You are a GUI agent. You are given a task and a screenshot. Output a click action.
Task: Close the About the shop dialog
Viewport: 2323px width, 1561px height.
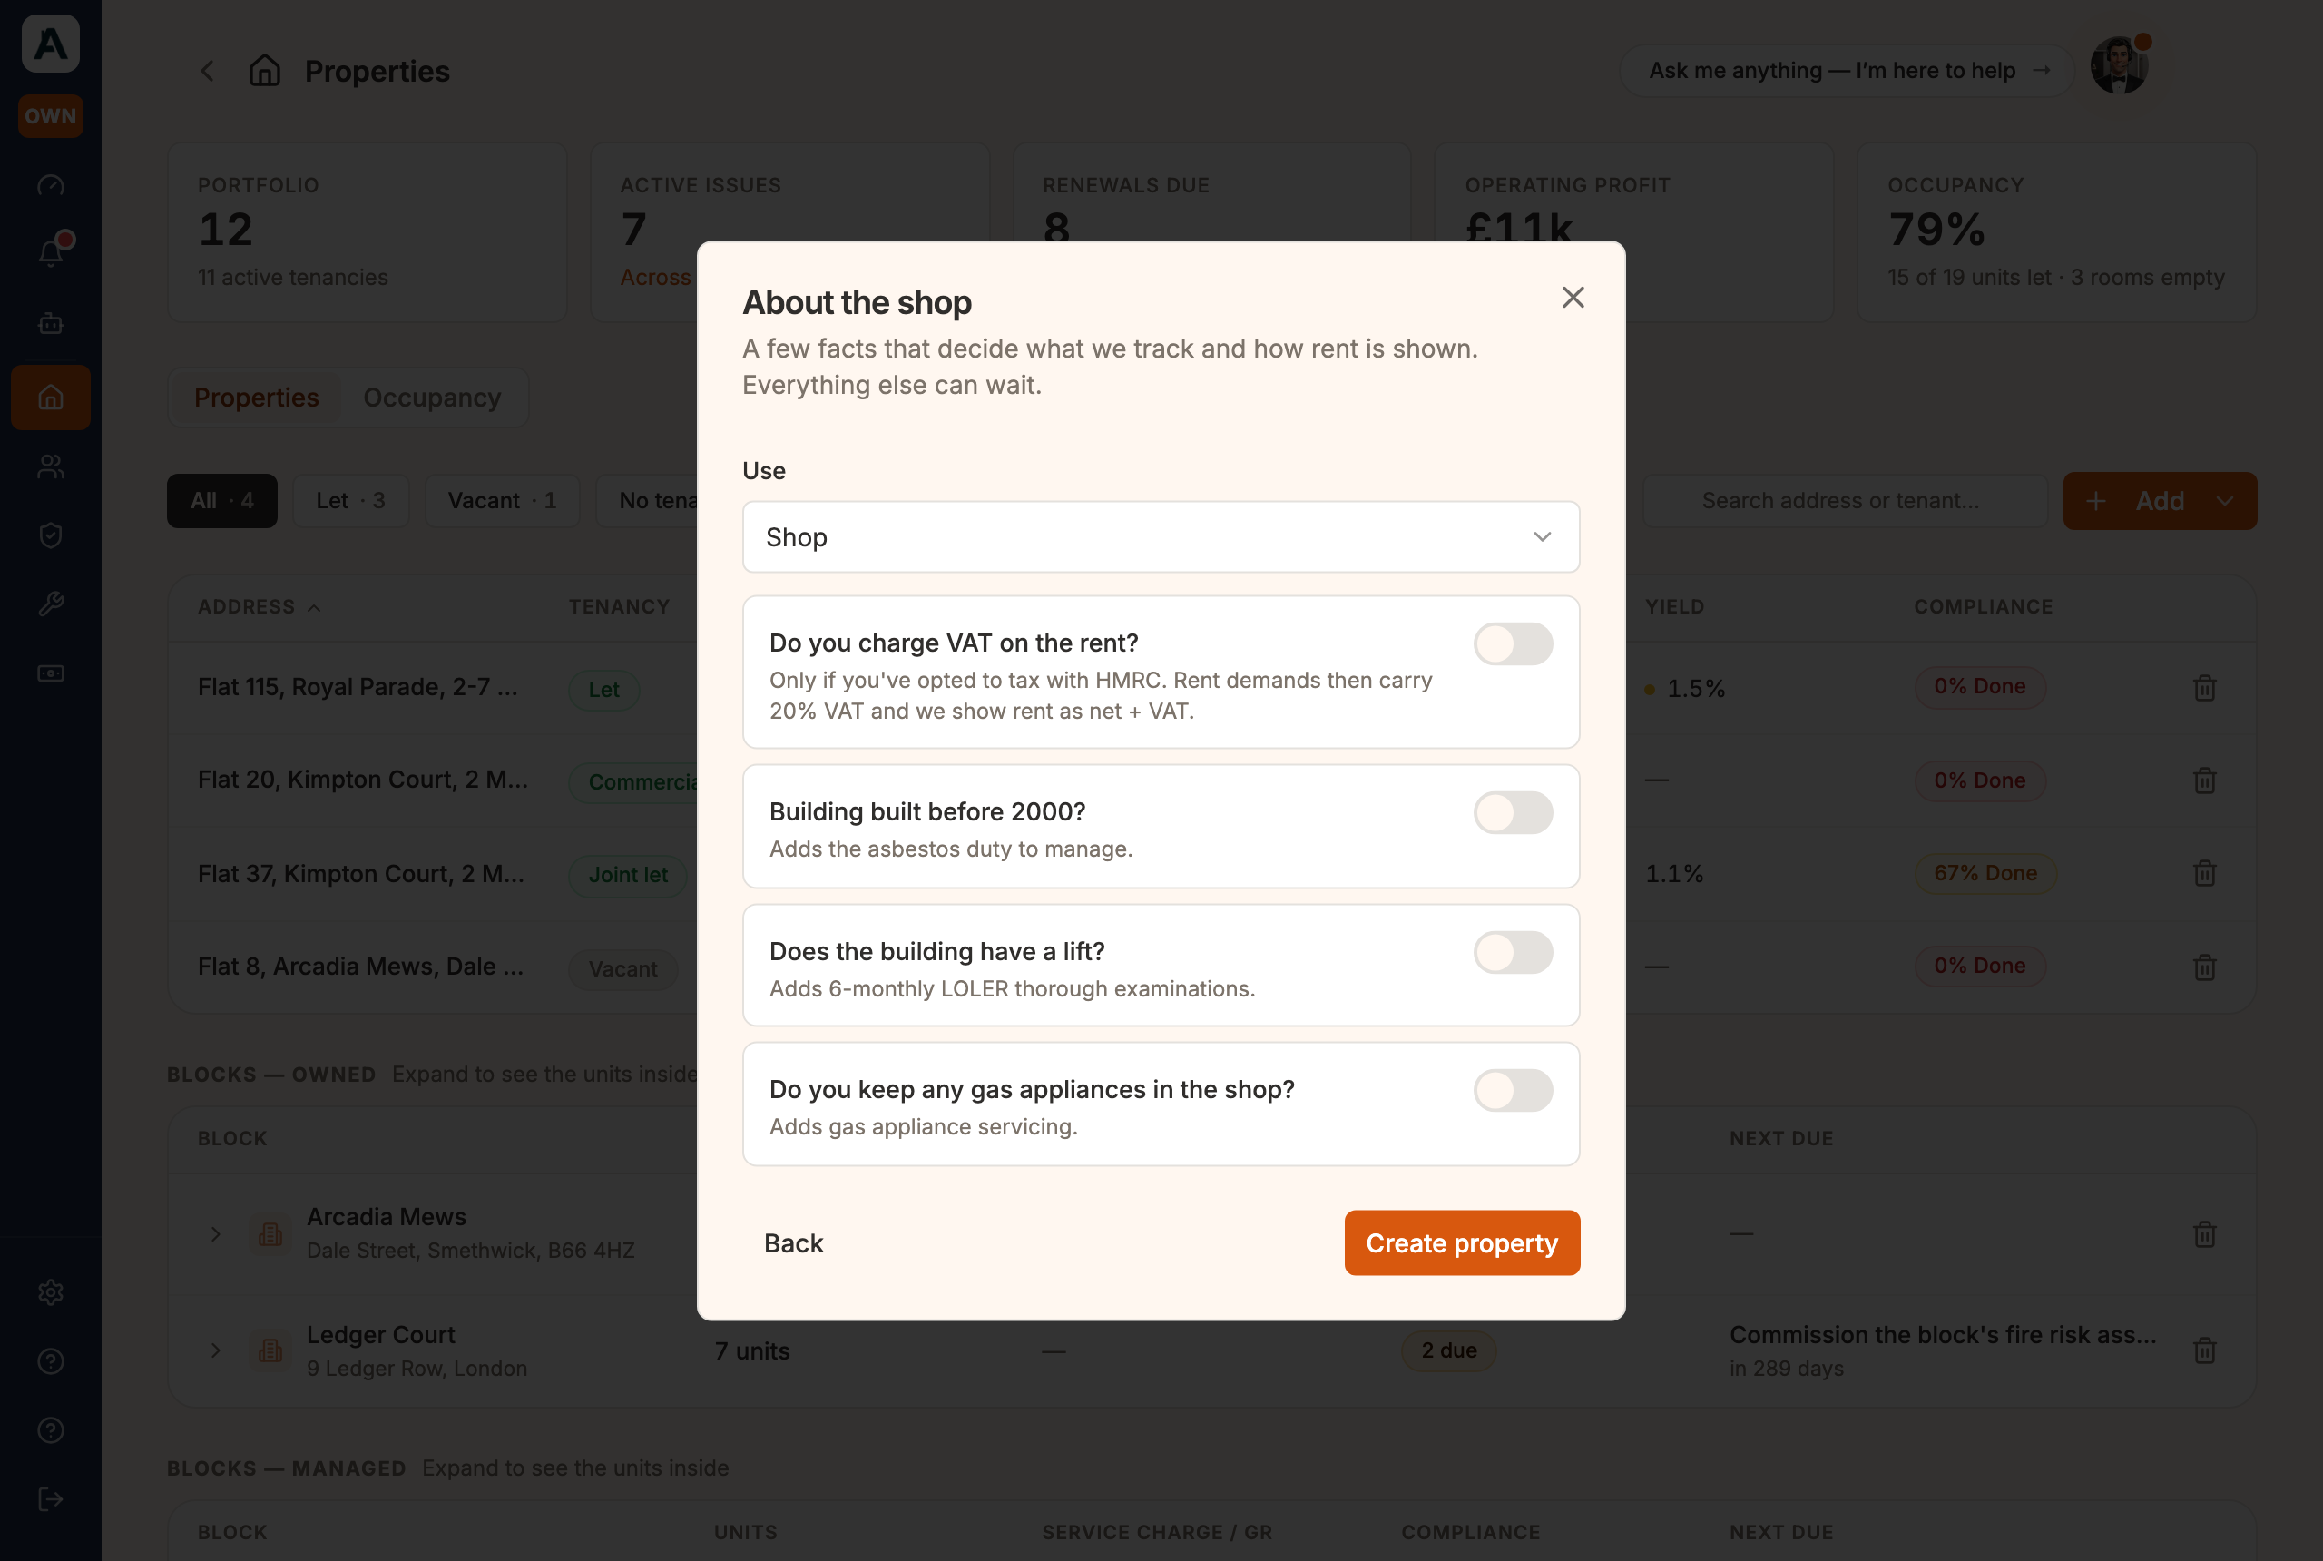[x=1573, y=298]
